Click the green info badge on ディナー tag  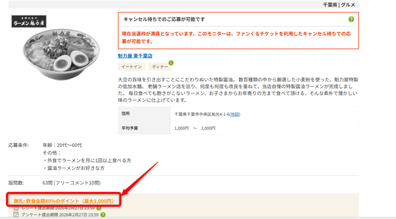pyautogui.click(x=171, y=63)
